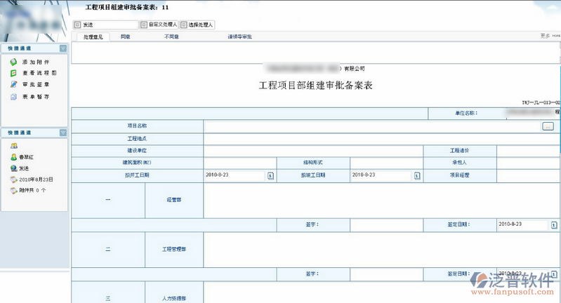Select the 不同意 (disagree) tab

pos(171,36)
